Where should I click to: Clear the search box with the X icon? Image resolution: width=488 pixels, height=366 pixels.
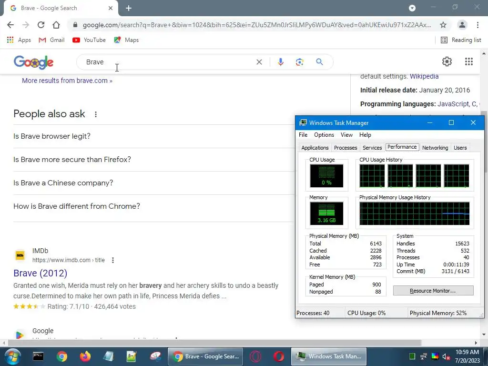(259, 62)
